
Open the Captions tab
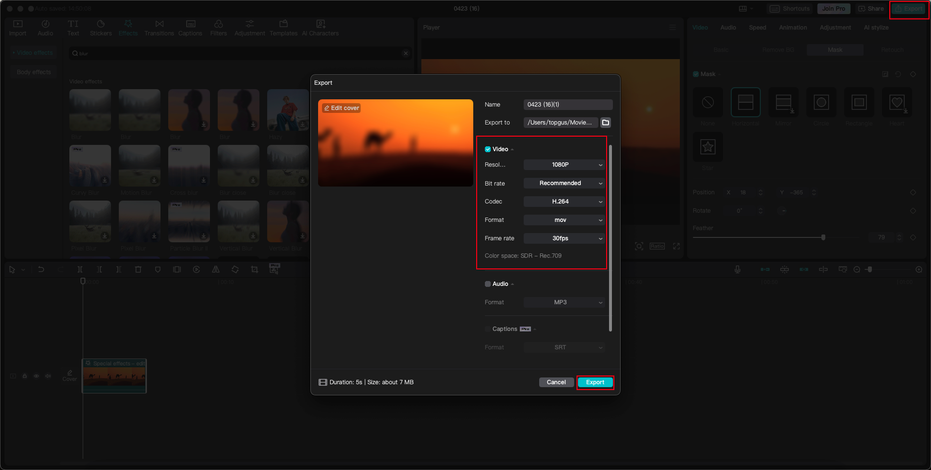click(190, 28)
